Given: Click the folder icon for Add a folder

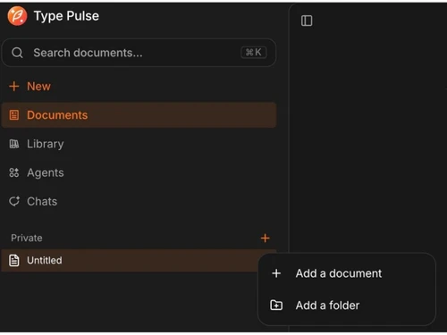Looking at the screenshot, I should [276, 306].
